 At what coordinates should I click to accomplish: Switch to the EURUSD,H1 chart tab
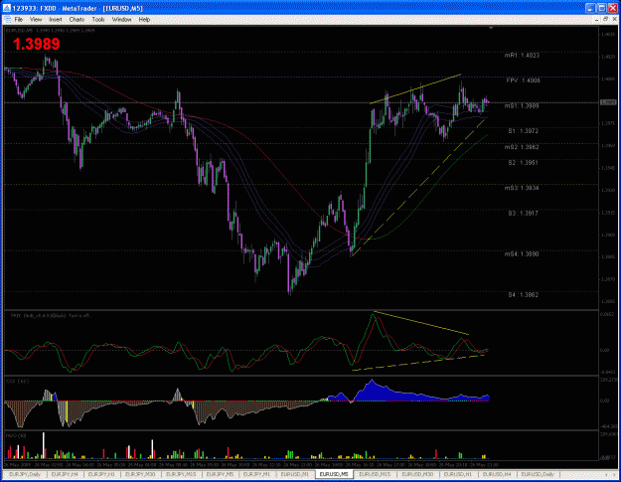coord(457,474)
